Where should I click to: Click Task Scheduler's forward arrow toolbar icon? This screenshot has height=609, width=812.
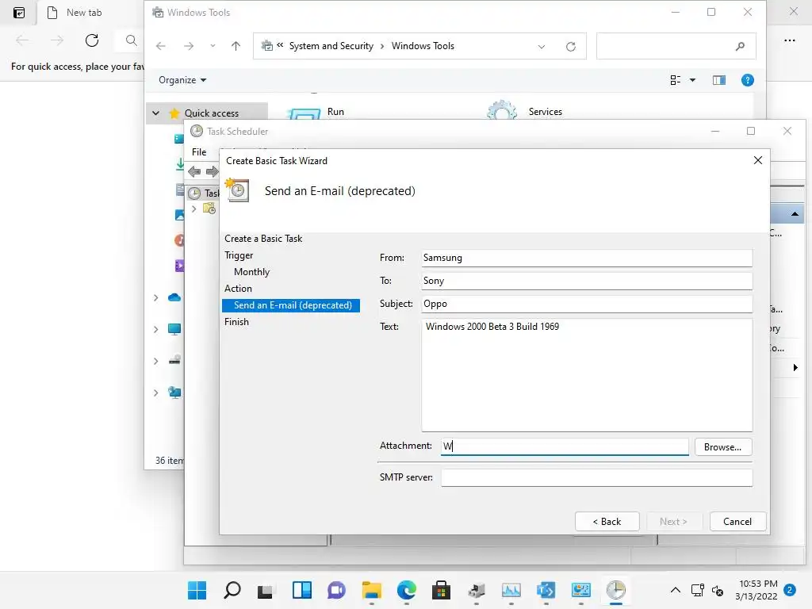coord(212,171)
